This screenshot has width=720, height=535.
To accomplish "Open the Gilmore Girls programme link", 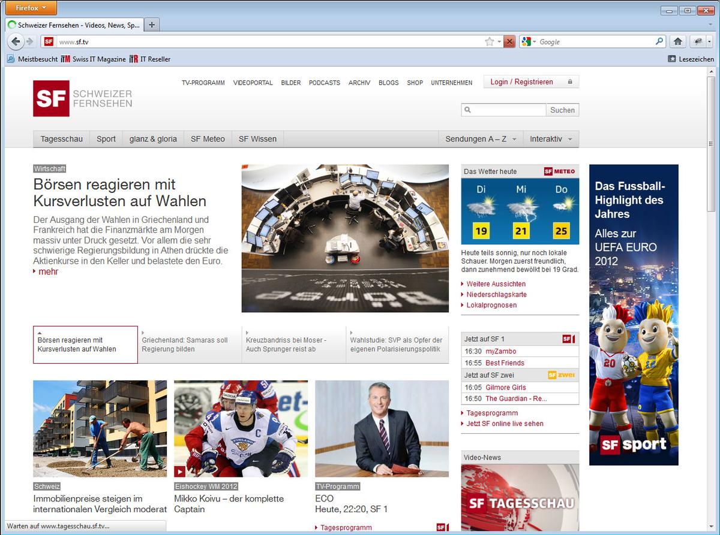I will point(505,388).
